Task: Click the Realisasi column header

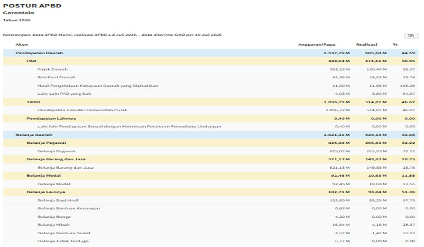Action: (366, 44)
